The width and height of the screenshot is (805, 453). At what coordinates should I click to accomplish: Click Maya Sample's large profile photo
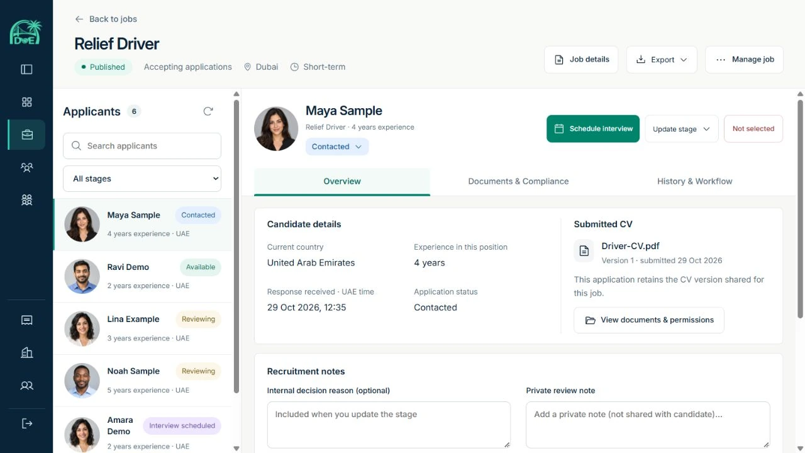click(x=276, y=129)
